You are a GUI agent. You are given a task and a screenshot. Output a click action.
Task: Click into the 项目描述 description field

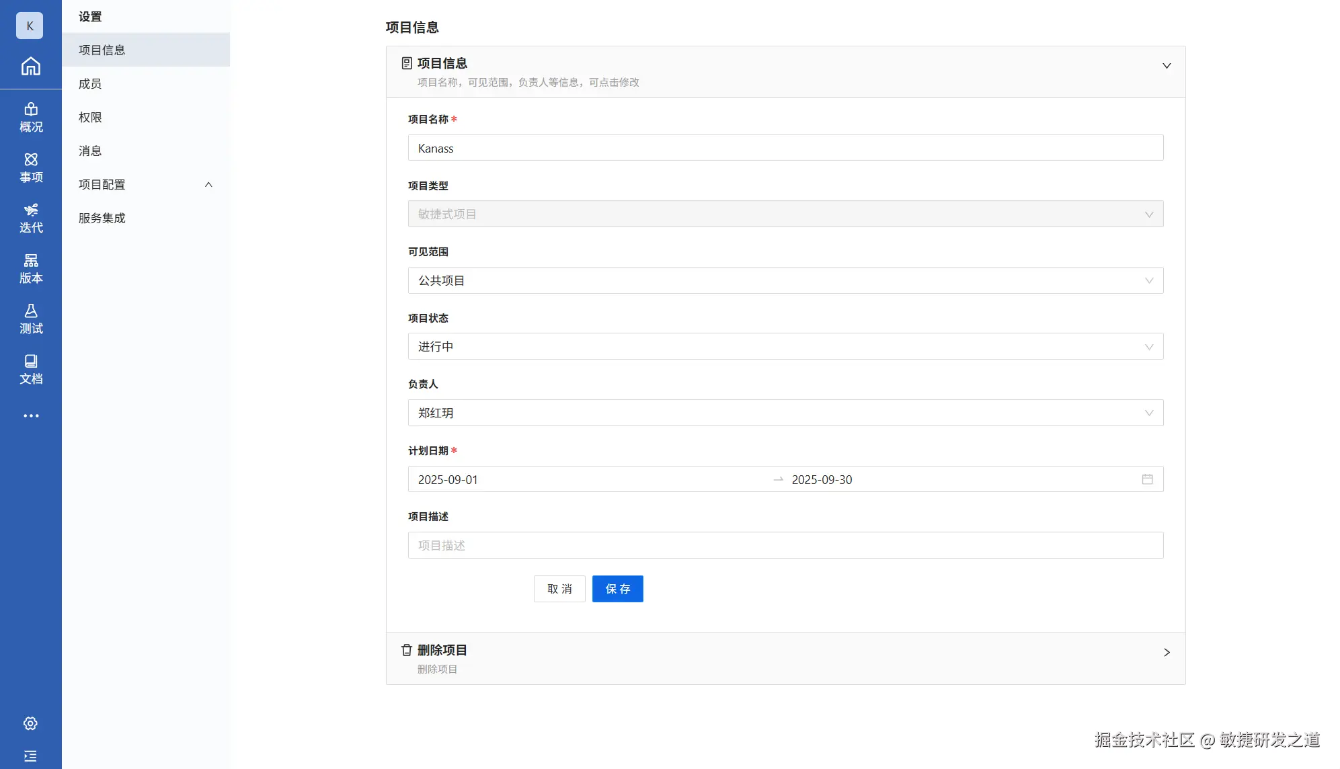tap(785, 545)
